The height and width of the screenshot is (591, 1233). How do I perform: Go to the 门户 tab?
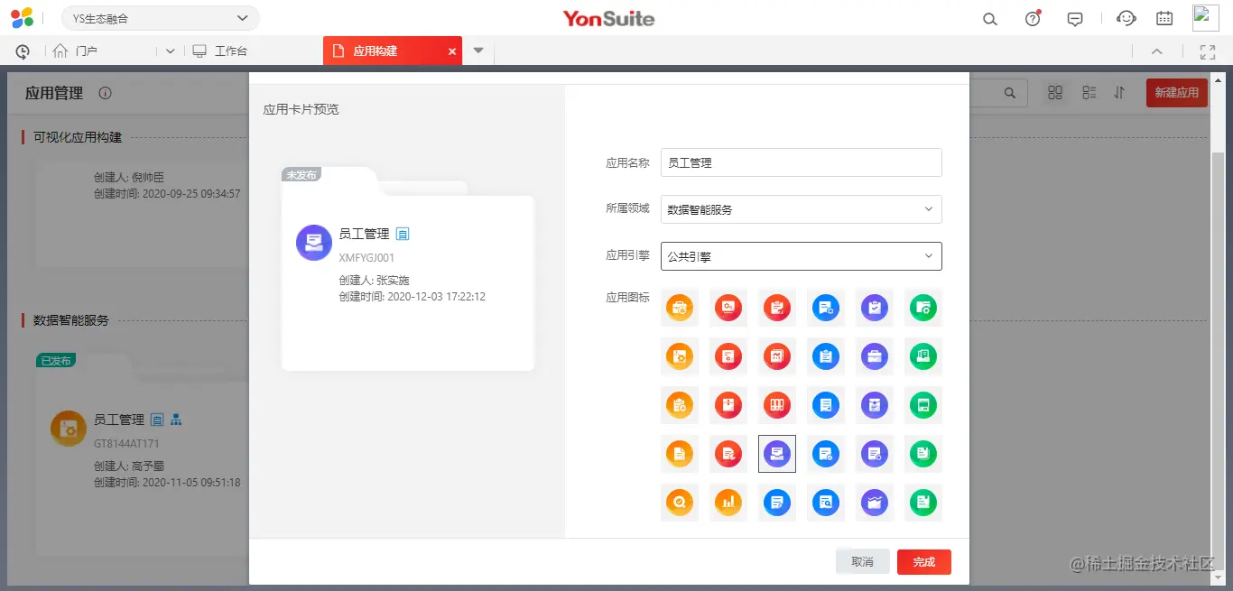tap(76, 51)
